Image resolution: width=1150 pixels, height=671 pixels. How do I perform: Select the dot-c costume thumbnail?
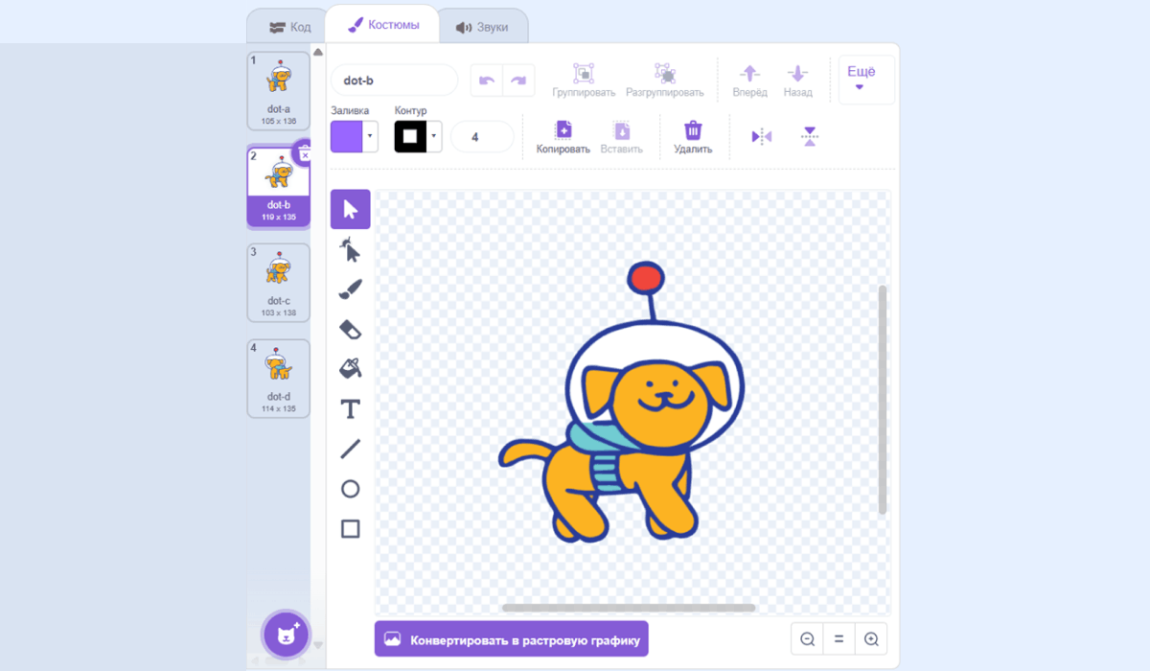279,282
